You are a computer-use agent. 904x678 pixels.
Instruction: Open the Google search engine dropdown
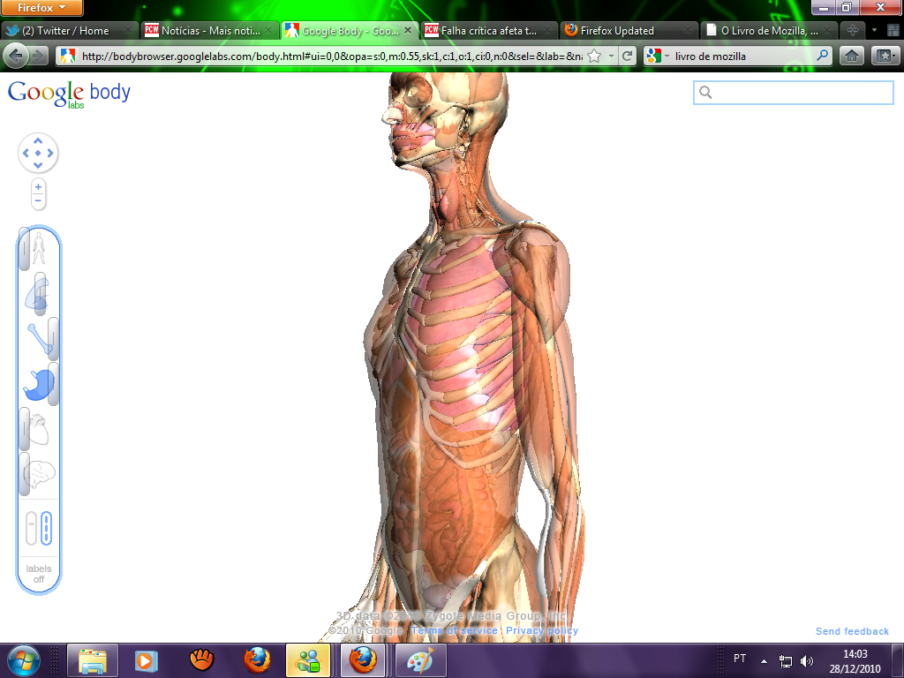(x=655, y=56)
